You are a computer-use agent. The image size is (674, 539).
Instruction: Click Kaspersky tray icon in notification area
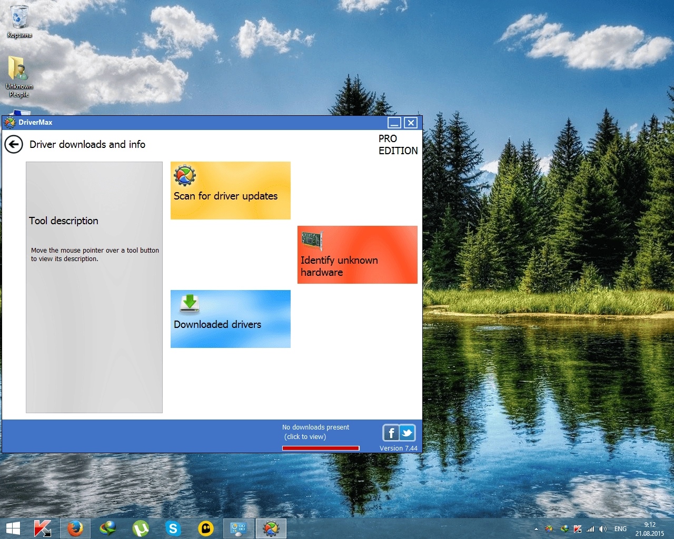578,529
